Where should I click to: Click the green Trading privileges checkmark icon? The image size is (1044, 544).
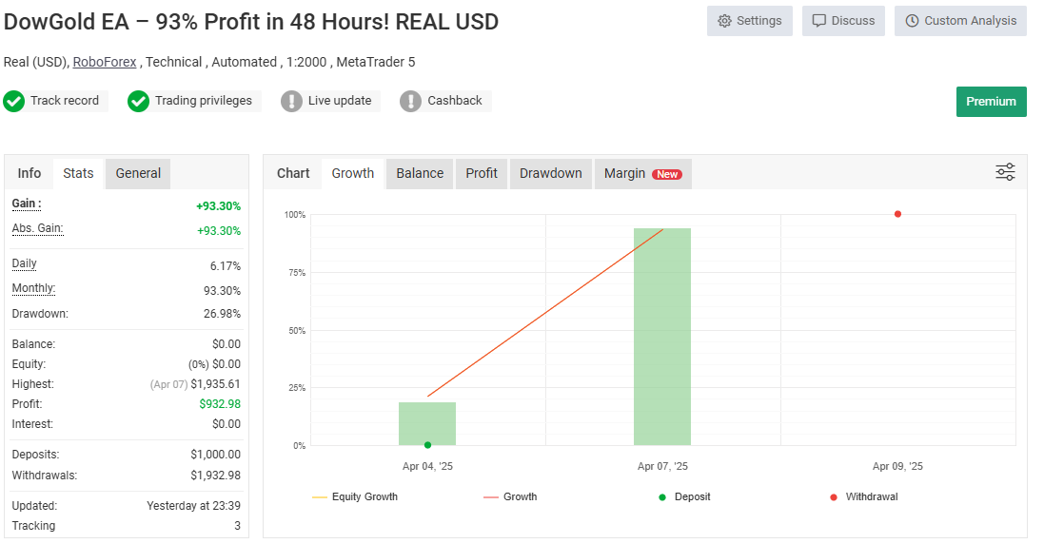139,101
